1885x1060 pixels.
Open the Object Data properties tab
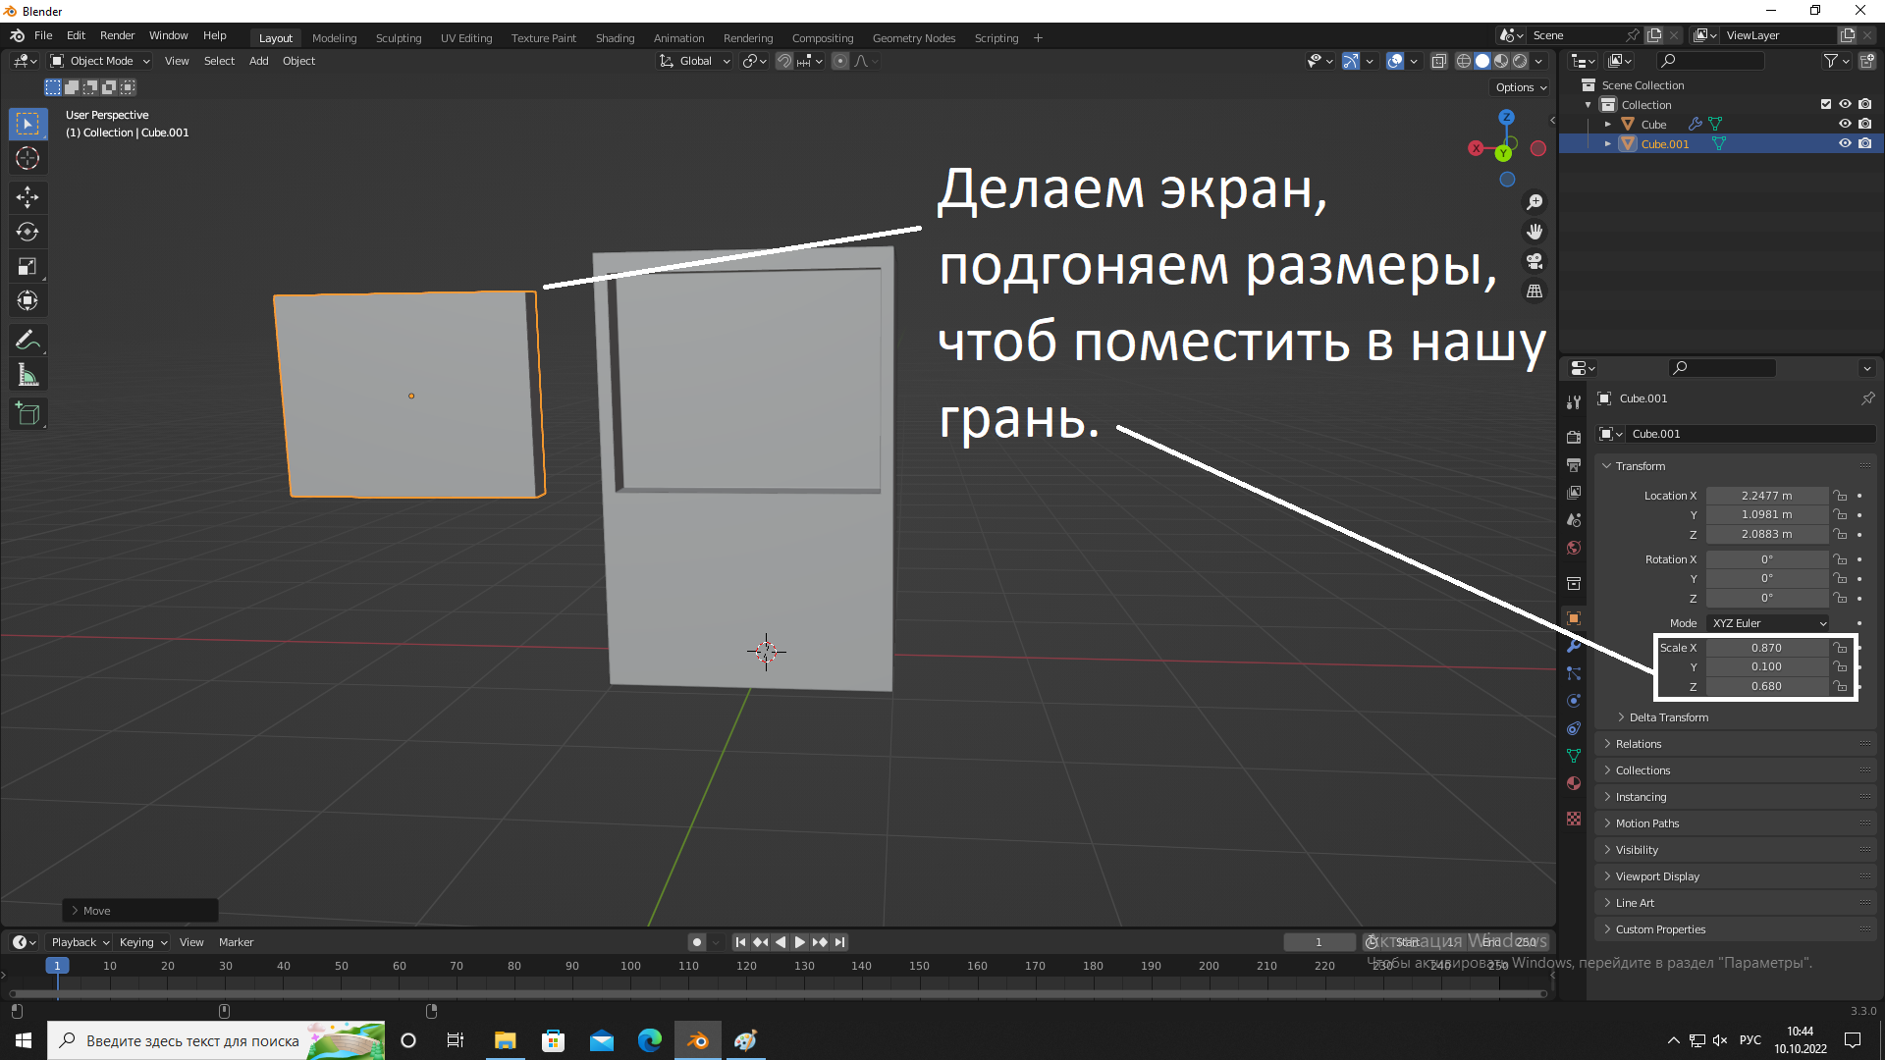[x=1574, y=756]
